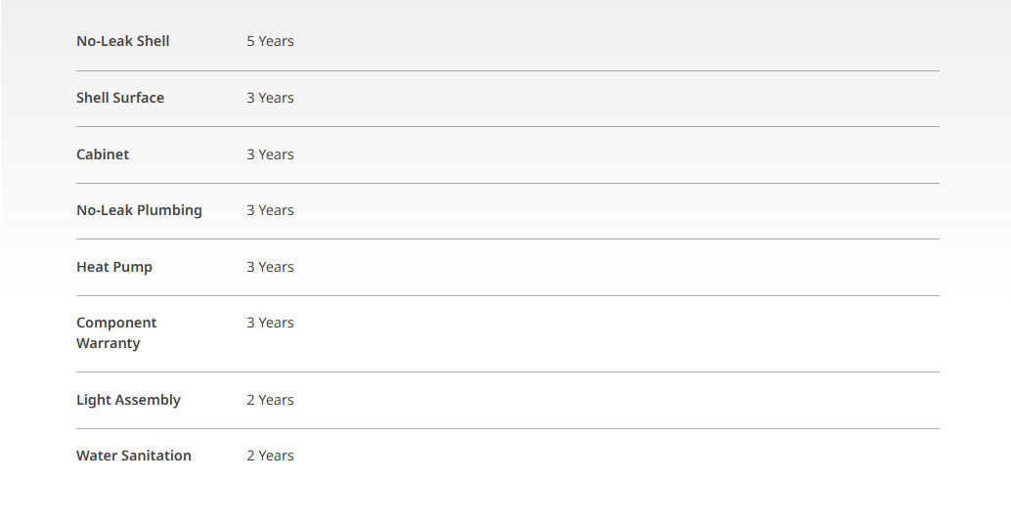The width and height of the screenshot is (1011, 524).
Task: Click the Light Assembly label
Action: (x=128, y=400)
